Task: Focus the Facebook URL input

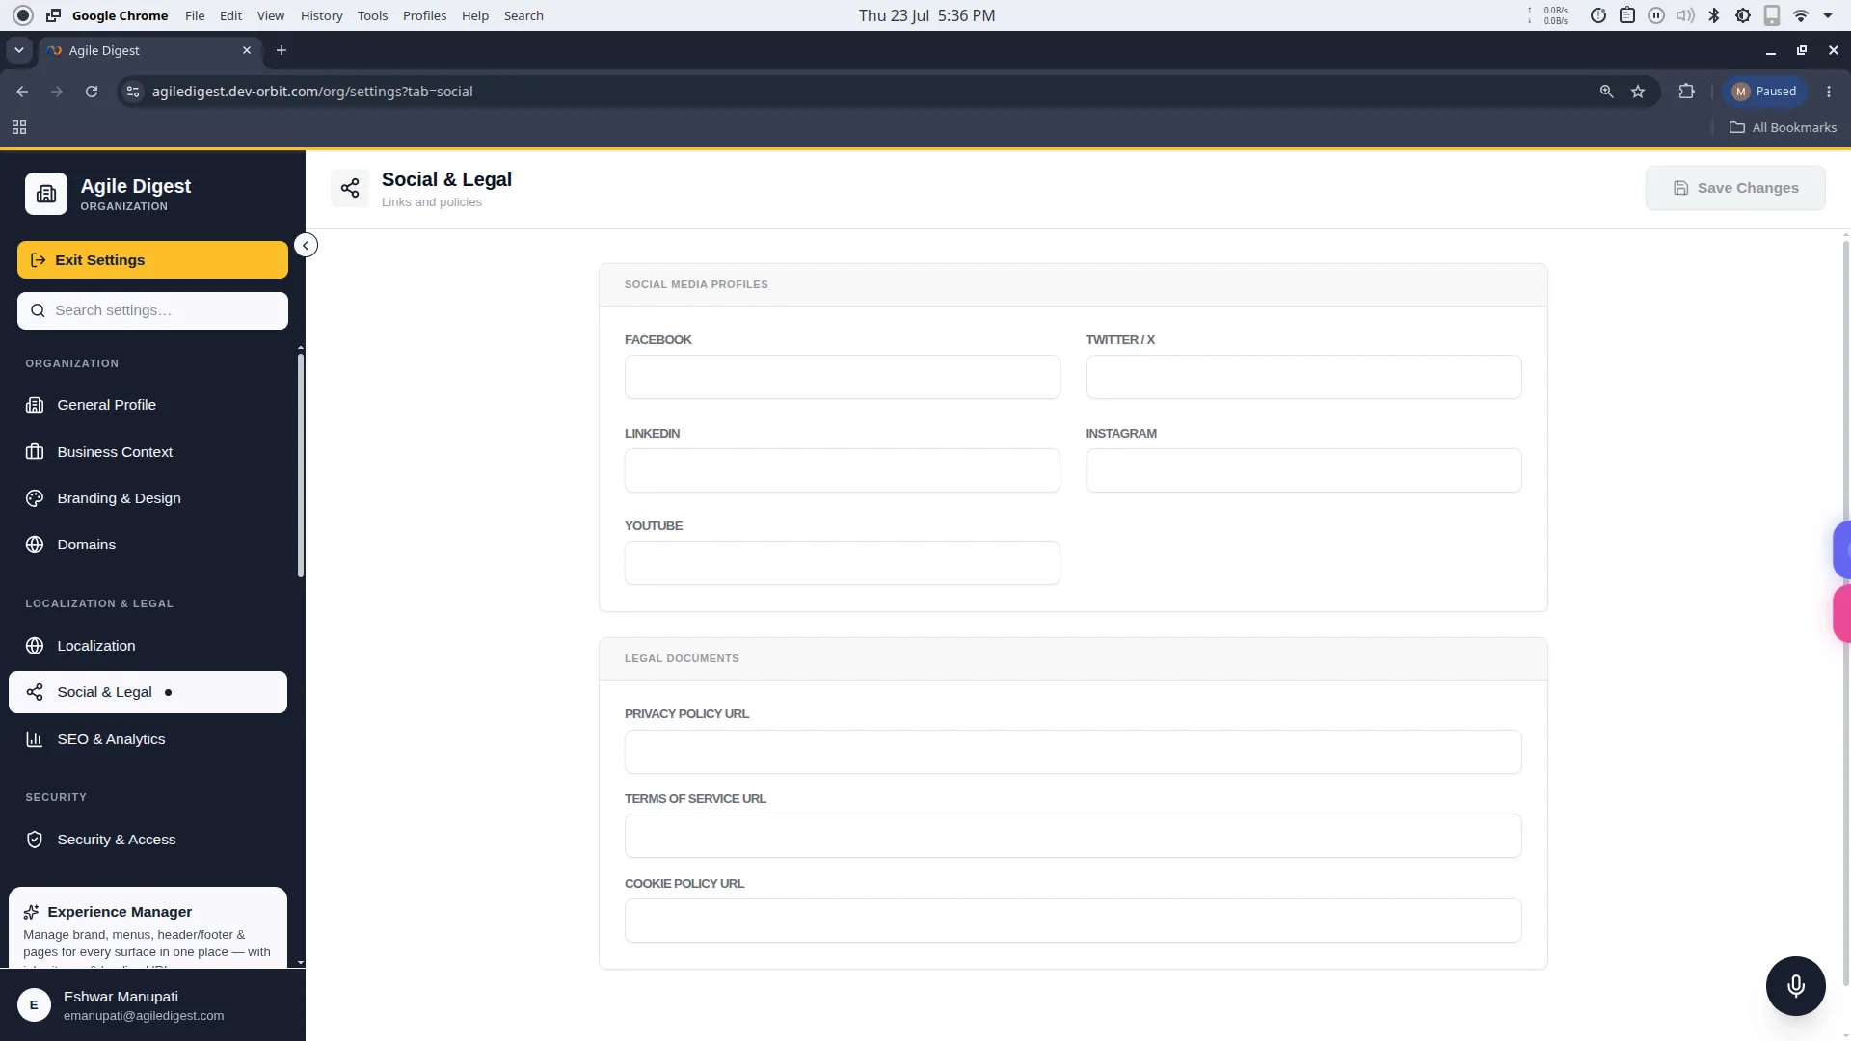Action: (x=842, y=377)
